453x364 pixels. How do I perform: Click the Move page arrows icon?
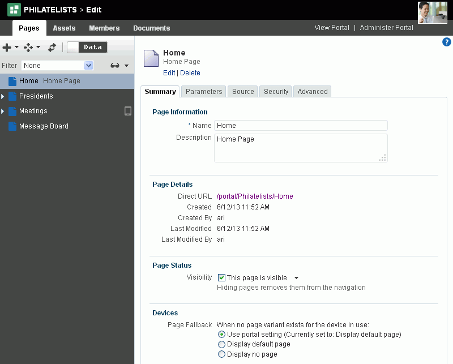28,47
